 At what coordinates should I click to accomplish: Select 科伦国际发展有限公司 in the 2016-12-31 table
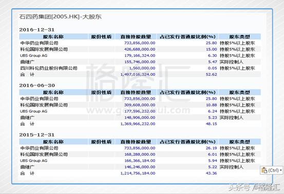(x=44, y=49)
